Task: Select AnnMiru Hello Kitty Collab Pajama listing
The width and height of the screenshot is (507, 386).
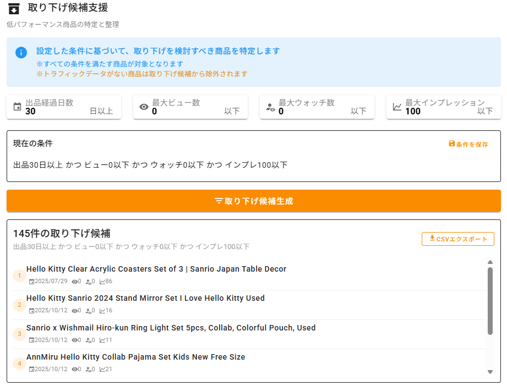Action: pyautogui.click(x=135, y=357)
